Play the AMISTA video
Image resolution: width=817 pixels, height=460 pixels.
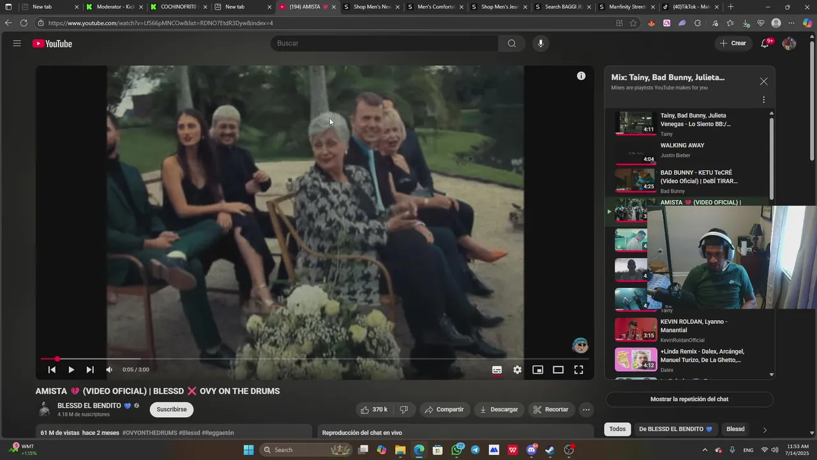click(71, 370)
